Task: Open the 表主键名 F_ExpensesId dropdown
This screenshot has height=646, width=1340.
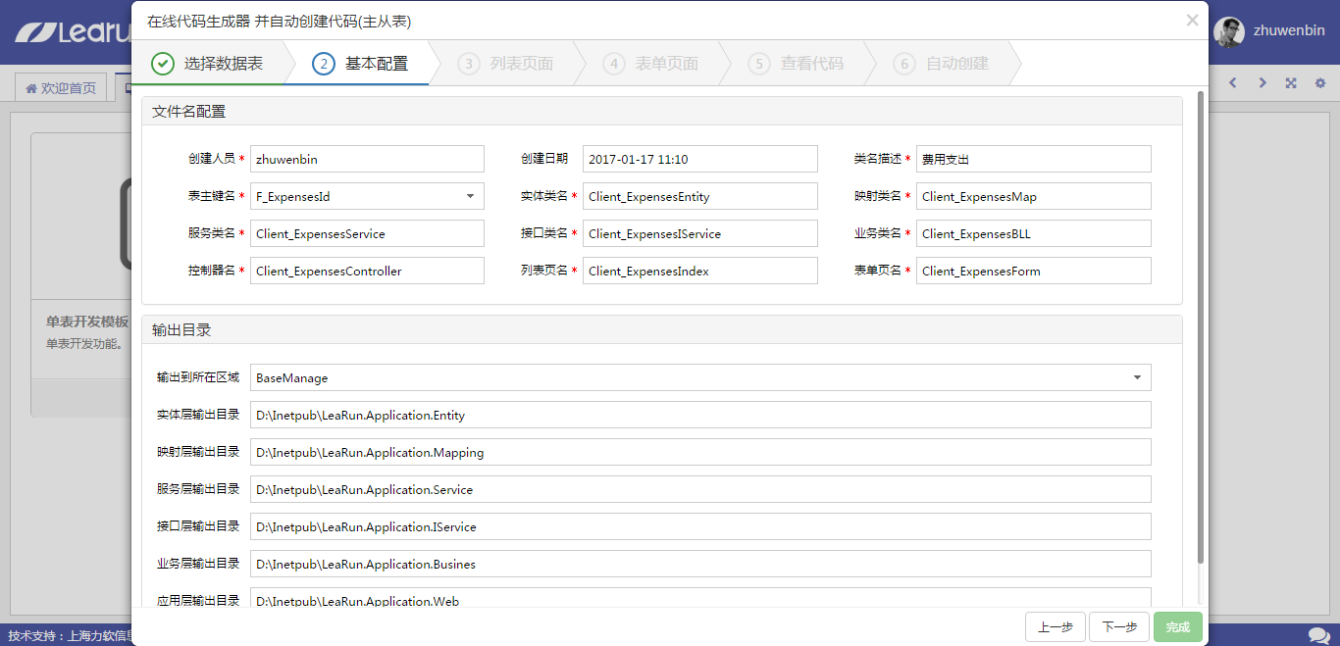Action: pyautogui.click(x=367, y=196)
